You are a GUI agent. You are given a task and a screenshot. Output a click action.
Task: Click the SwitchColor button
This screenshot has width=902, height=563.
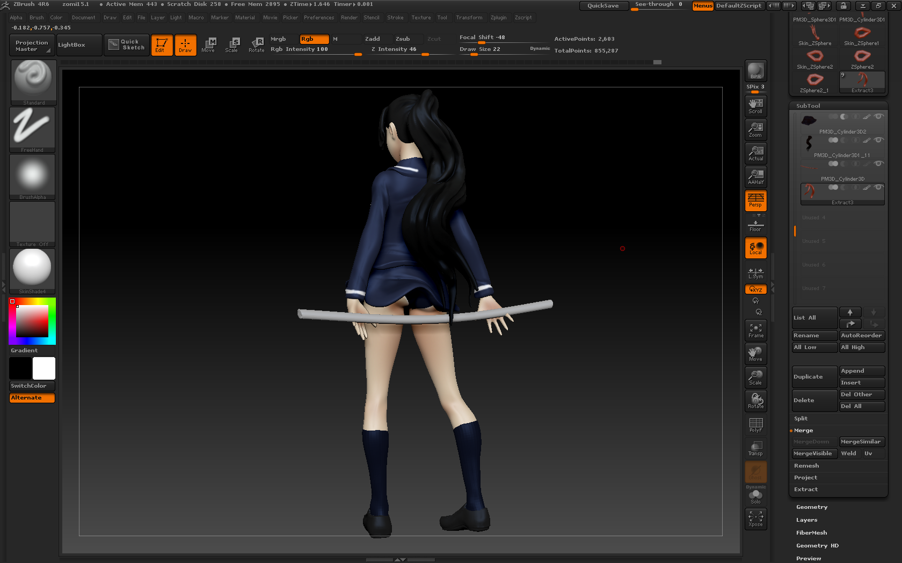(x=32, y=386)
